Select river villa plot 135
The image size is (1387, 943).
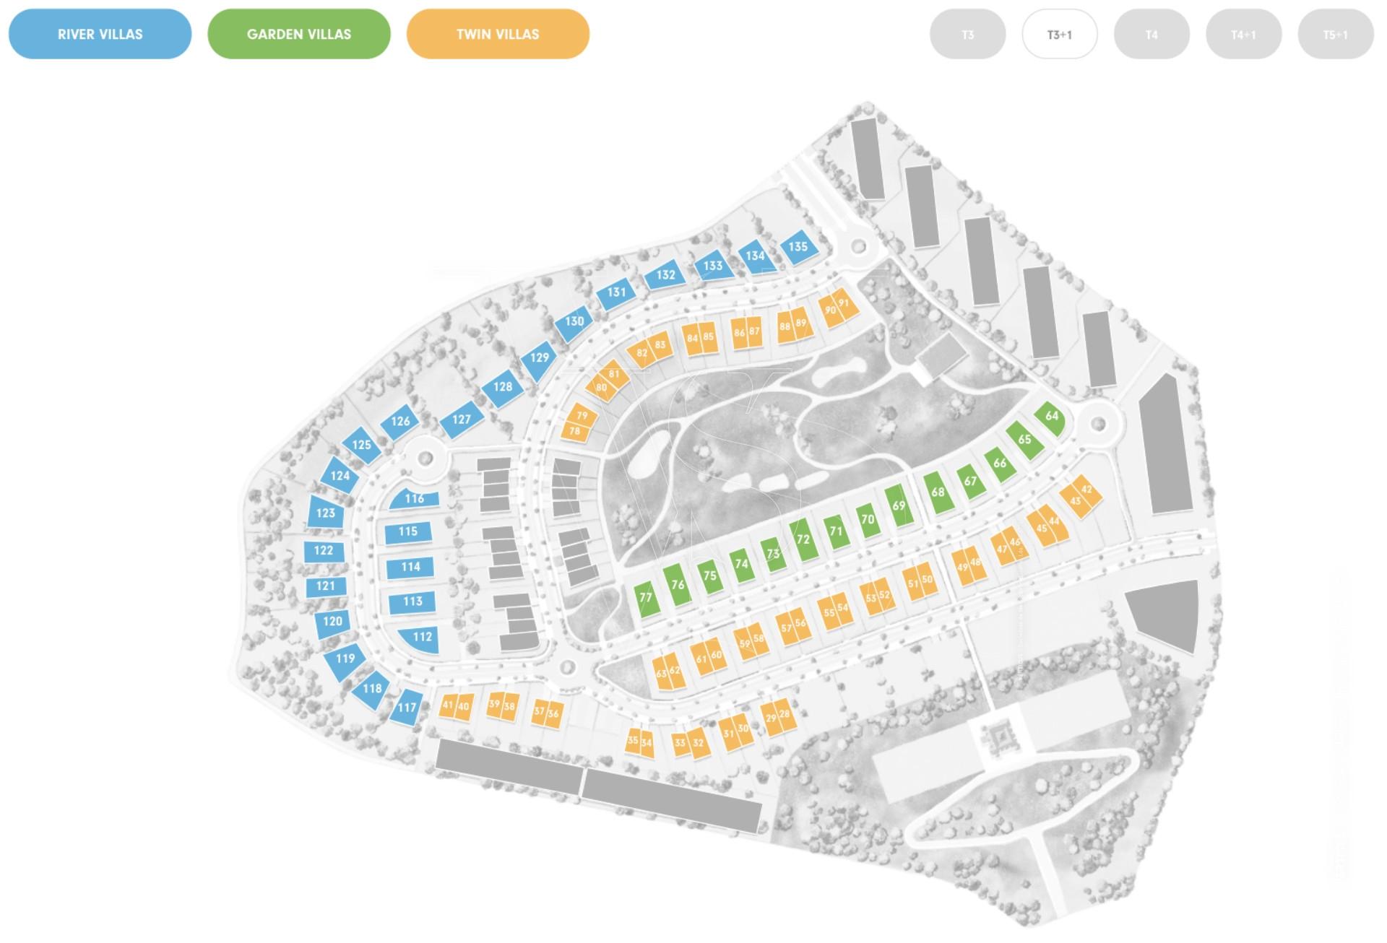798,247
